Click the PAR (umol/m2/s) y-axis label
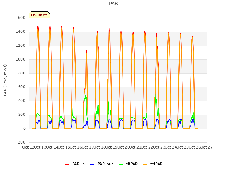 (5, 80)
